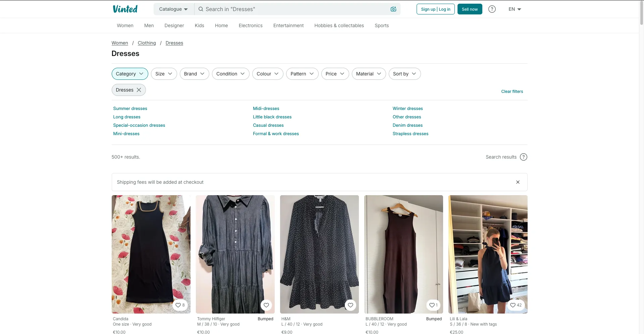Open the Electronics category menu
Image resolution: width=644 pixels, height=334 pixels.
pyautogui.click(x=251, y=25)
